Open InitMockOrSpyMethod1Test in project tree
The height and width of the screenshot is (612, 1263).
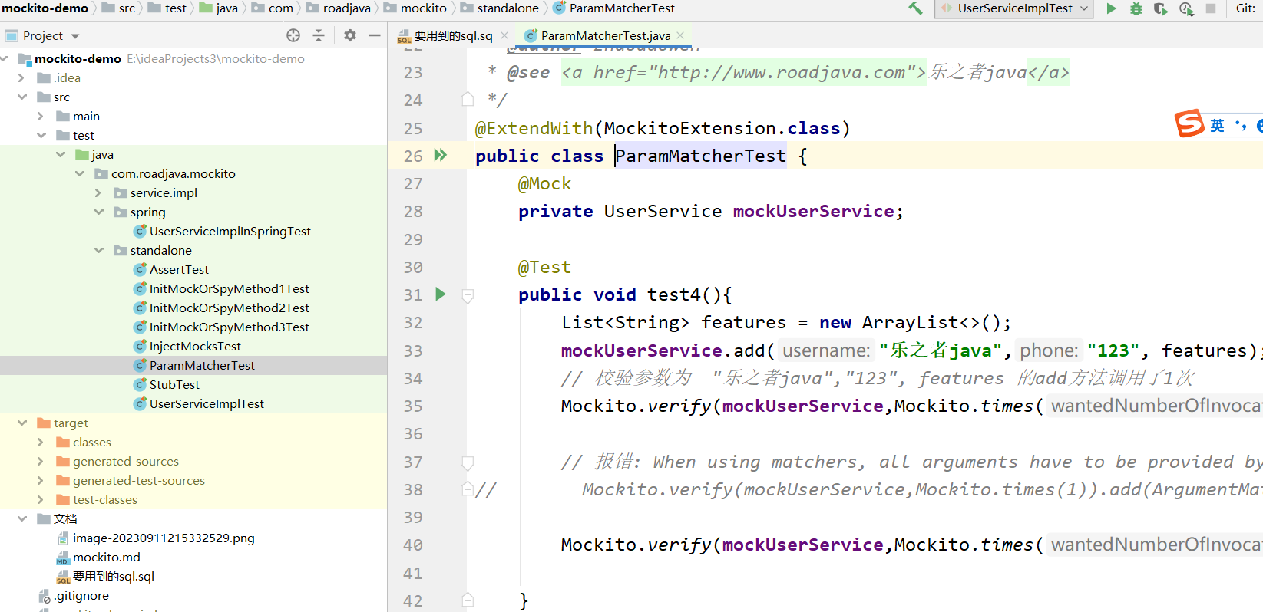point(229,288)
